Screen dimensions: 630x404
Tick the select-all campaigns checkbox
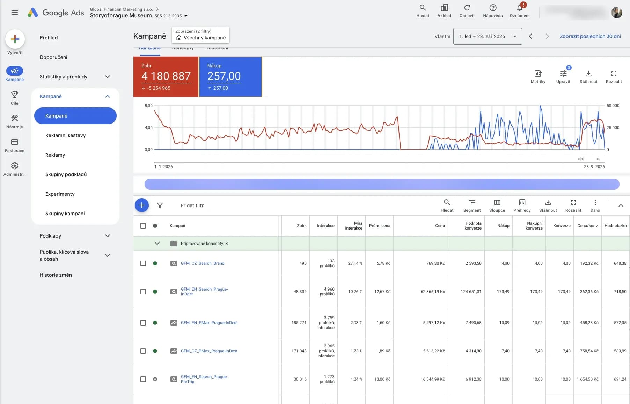click(x=143, y=226)
